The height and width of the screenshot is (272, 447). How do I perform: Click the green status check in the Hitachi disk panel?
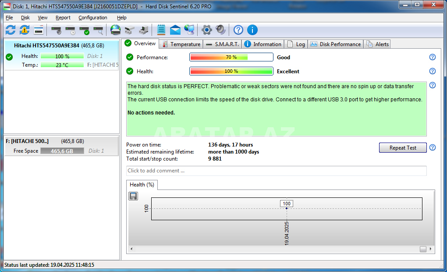pyautogui.click(x=9, y=57)
